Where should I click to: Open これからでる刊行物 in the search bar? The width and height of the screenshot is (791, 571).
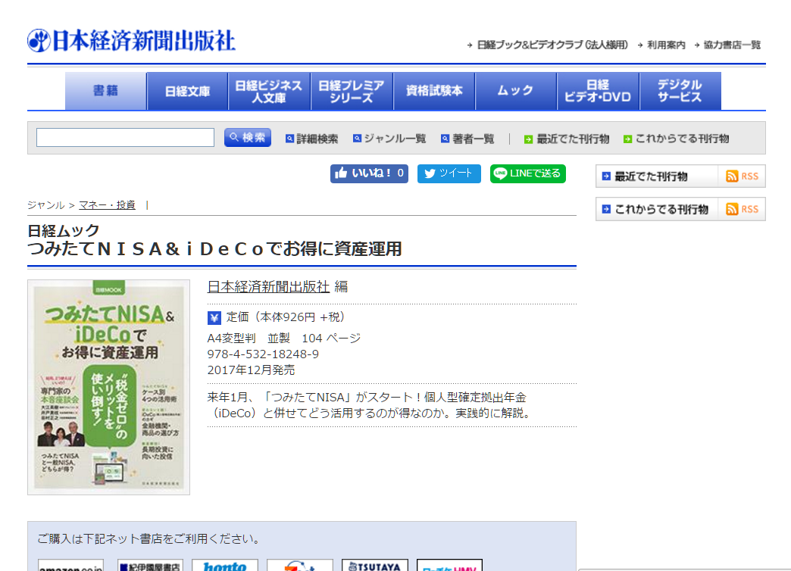[677, 139]
